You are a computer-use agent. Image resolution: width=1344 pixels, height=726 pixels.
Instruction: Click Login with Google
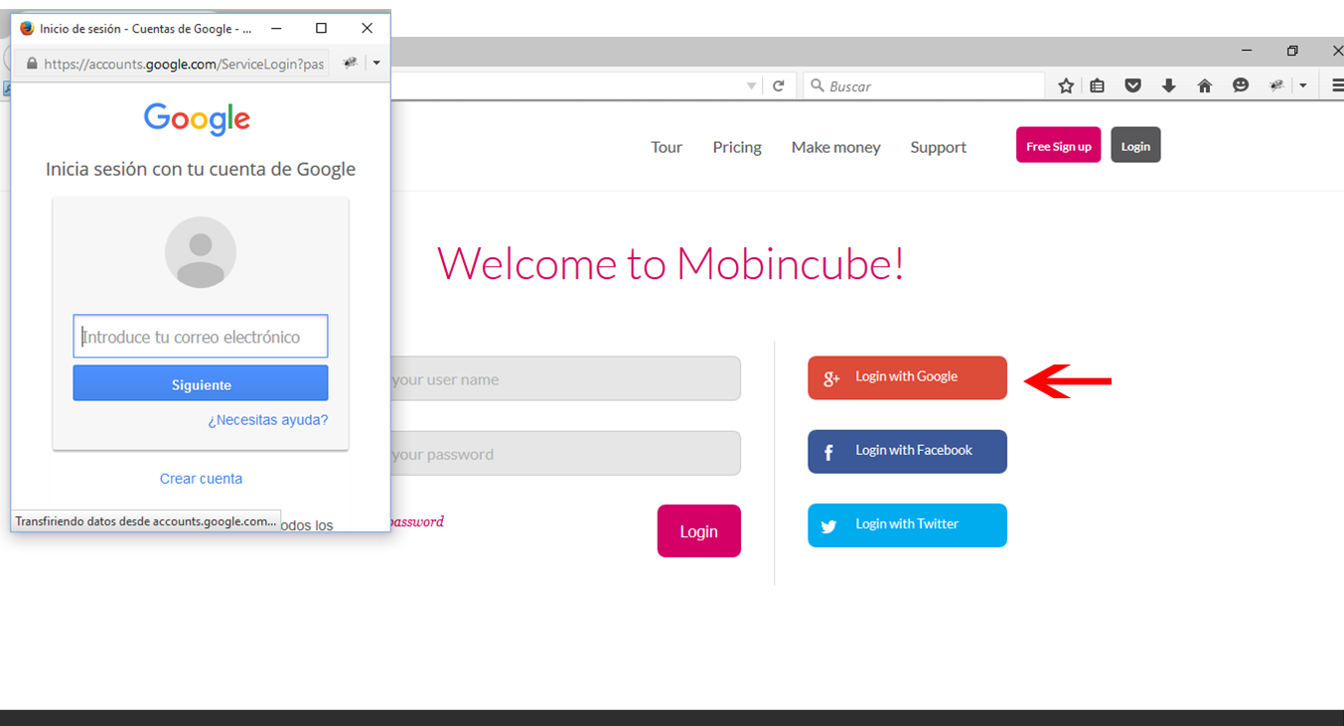tap(907, 377)
